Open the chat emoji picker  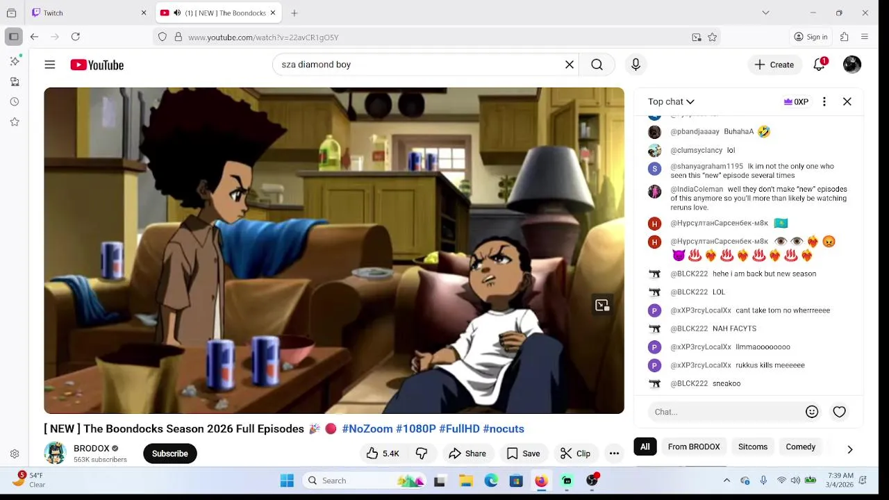coord(812,412)
